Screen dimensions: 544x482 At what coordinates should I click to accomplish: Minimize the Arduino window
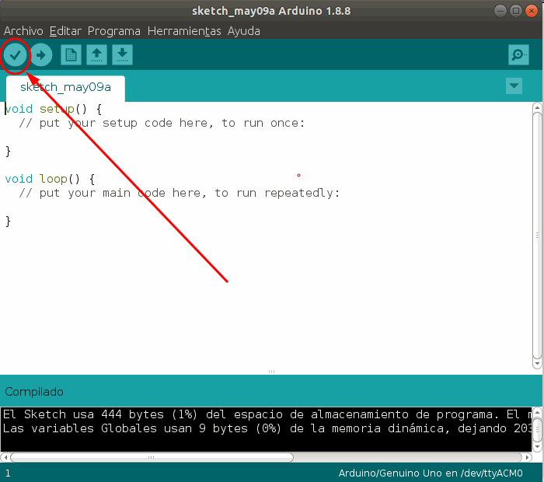(x=500, y=11)
